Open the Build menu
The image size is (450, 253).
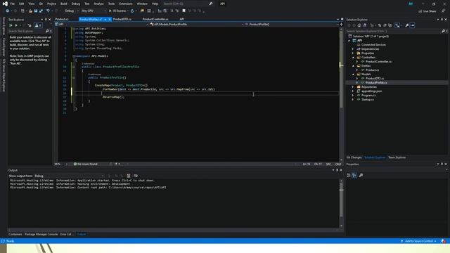pyautogui.click(x=64, y=4)
